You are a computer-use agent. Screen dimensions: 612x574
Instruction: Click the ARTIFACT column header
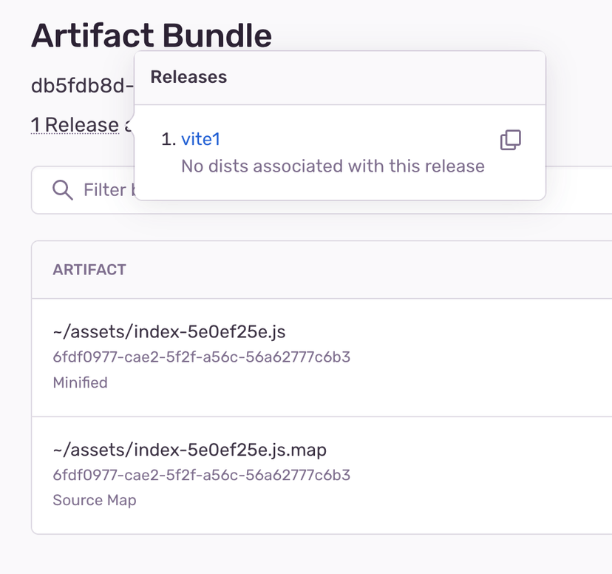click(89, 270)
